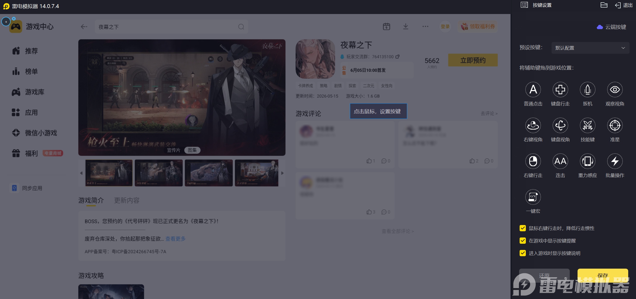Click 查看全部评论 link

pos(398,231)
